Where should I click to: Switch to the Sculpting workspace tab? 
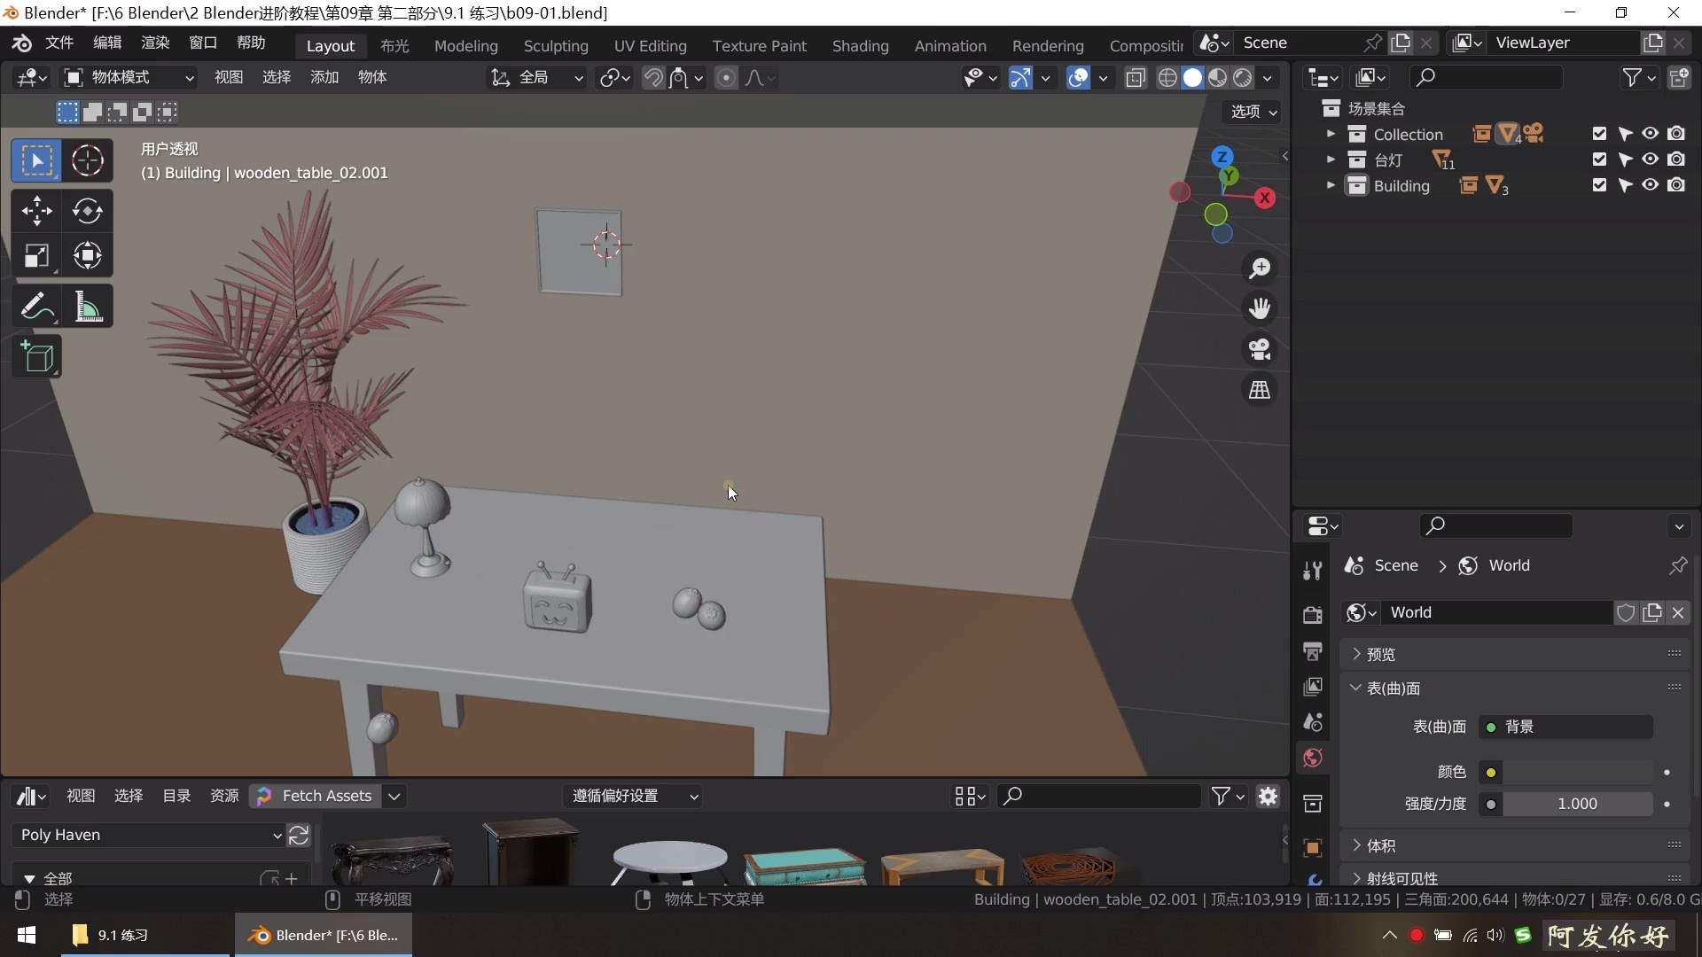pos(556,46)
